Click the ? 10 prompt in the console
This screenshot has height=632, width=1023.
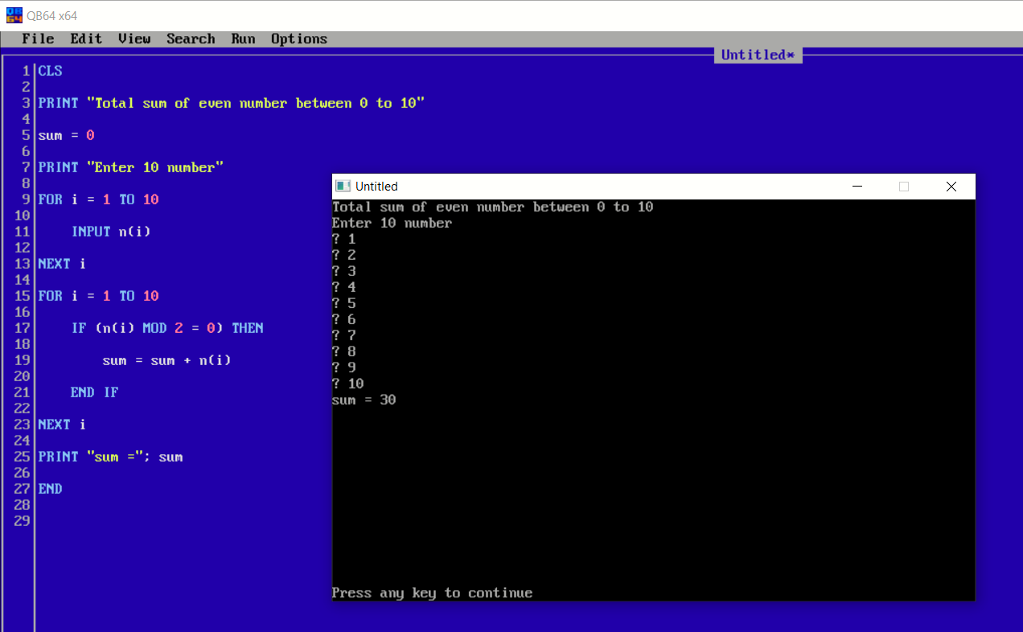tap(347, 384)
